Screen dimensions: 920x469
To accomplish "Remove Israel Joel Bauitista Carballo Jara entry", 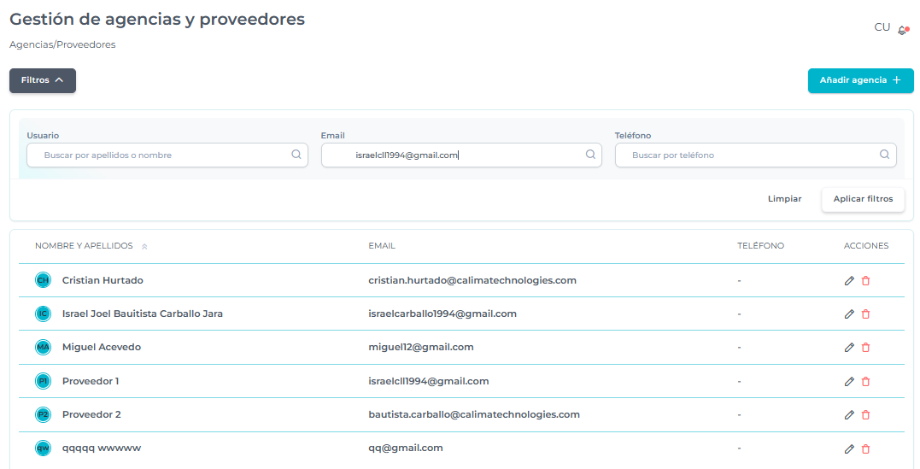I will click(x=865, y=314).
